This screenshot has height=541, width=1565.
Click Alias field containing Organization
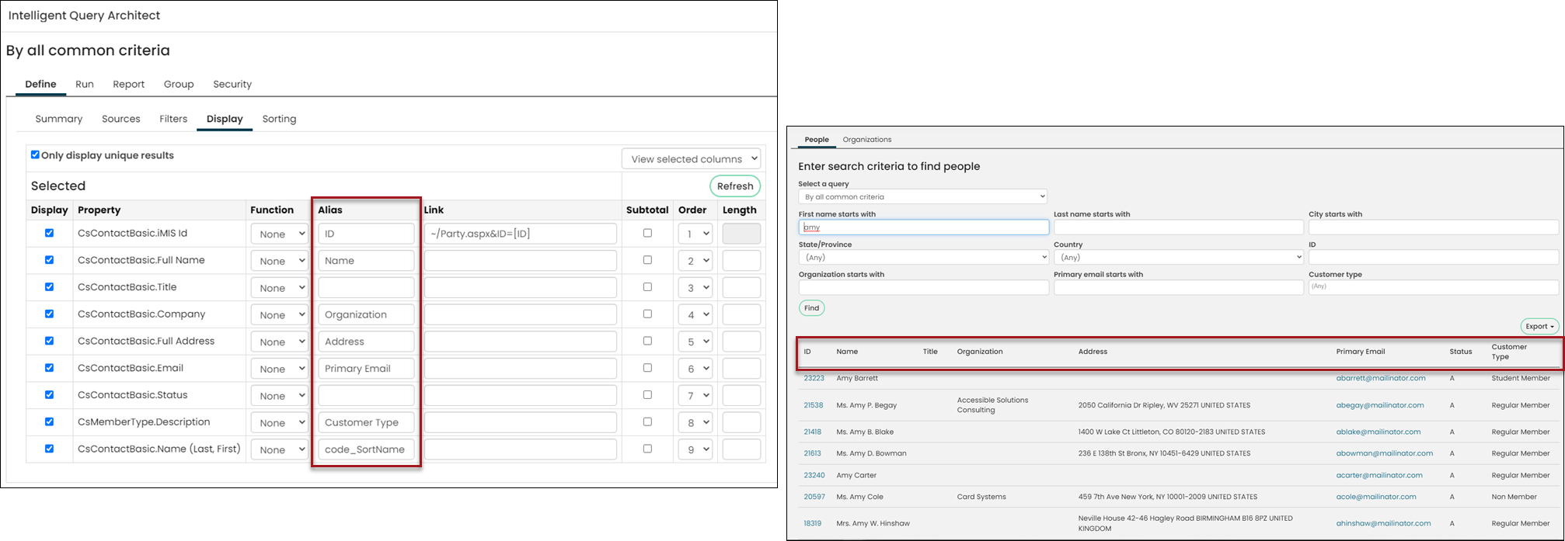366,314
